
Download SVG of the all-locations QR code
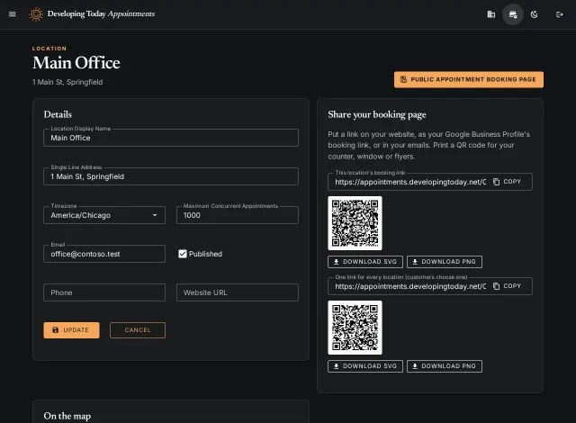click(365, 366)
